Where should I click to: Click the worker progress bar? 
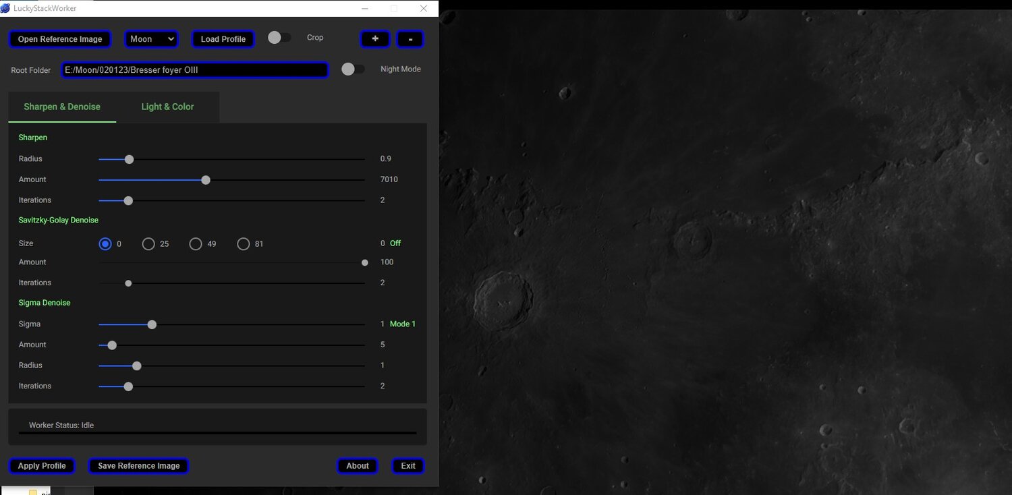217,433
